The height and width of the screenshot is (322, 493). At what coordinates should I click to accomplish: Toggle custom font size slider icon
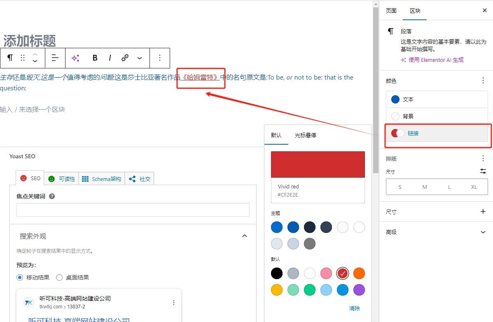(x=483, y=171)
